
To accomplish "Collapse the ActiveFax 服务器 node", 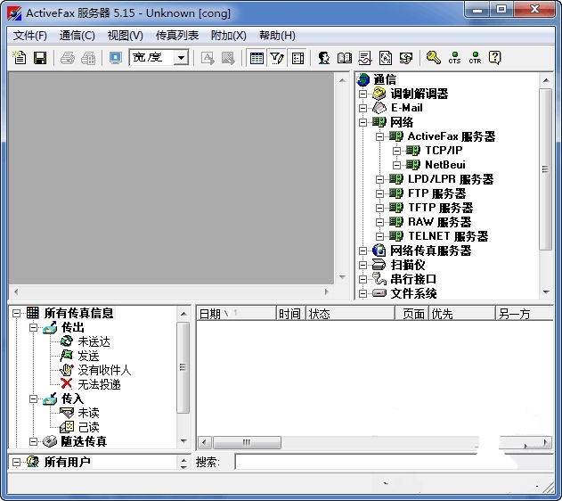I will pyautogui.click(x=379, y=136).
